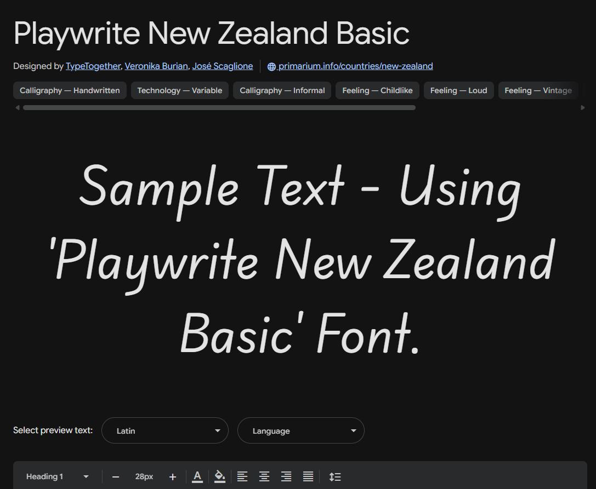The height and width of the screenshot is (489, 596).
Task: Open the line spacing control
Action: 335,476
